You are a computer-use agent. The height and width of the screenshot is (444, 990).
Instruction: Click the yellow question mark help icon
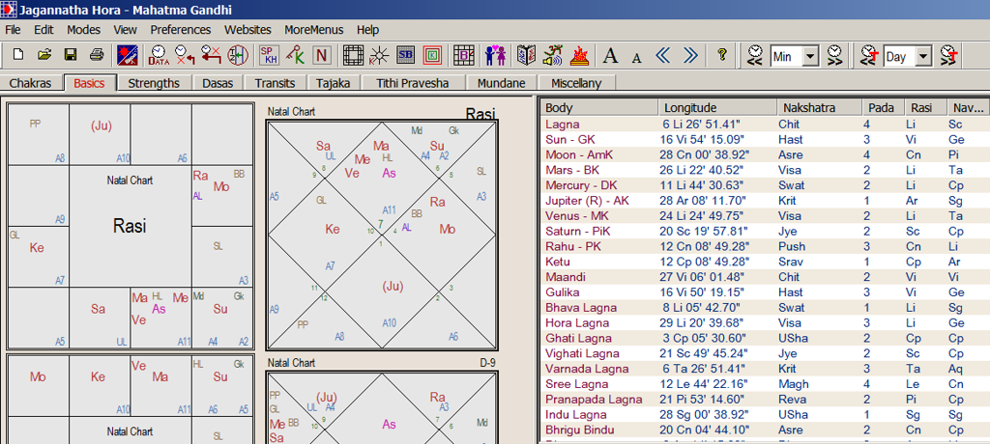pyautogui.click(x=722, y=56)
